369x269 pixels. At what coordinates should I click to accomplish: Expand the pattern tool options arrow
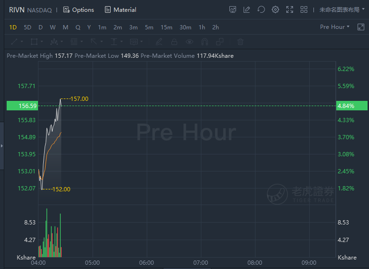(62, 42)
